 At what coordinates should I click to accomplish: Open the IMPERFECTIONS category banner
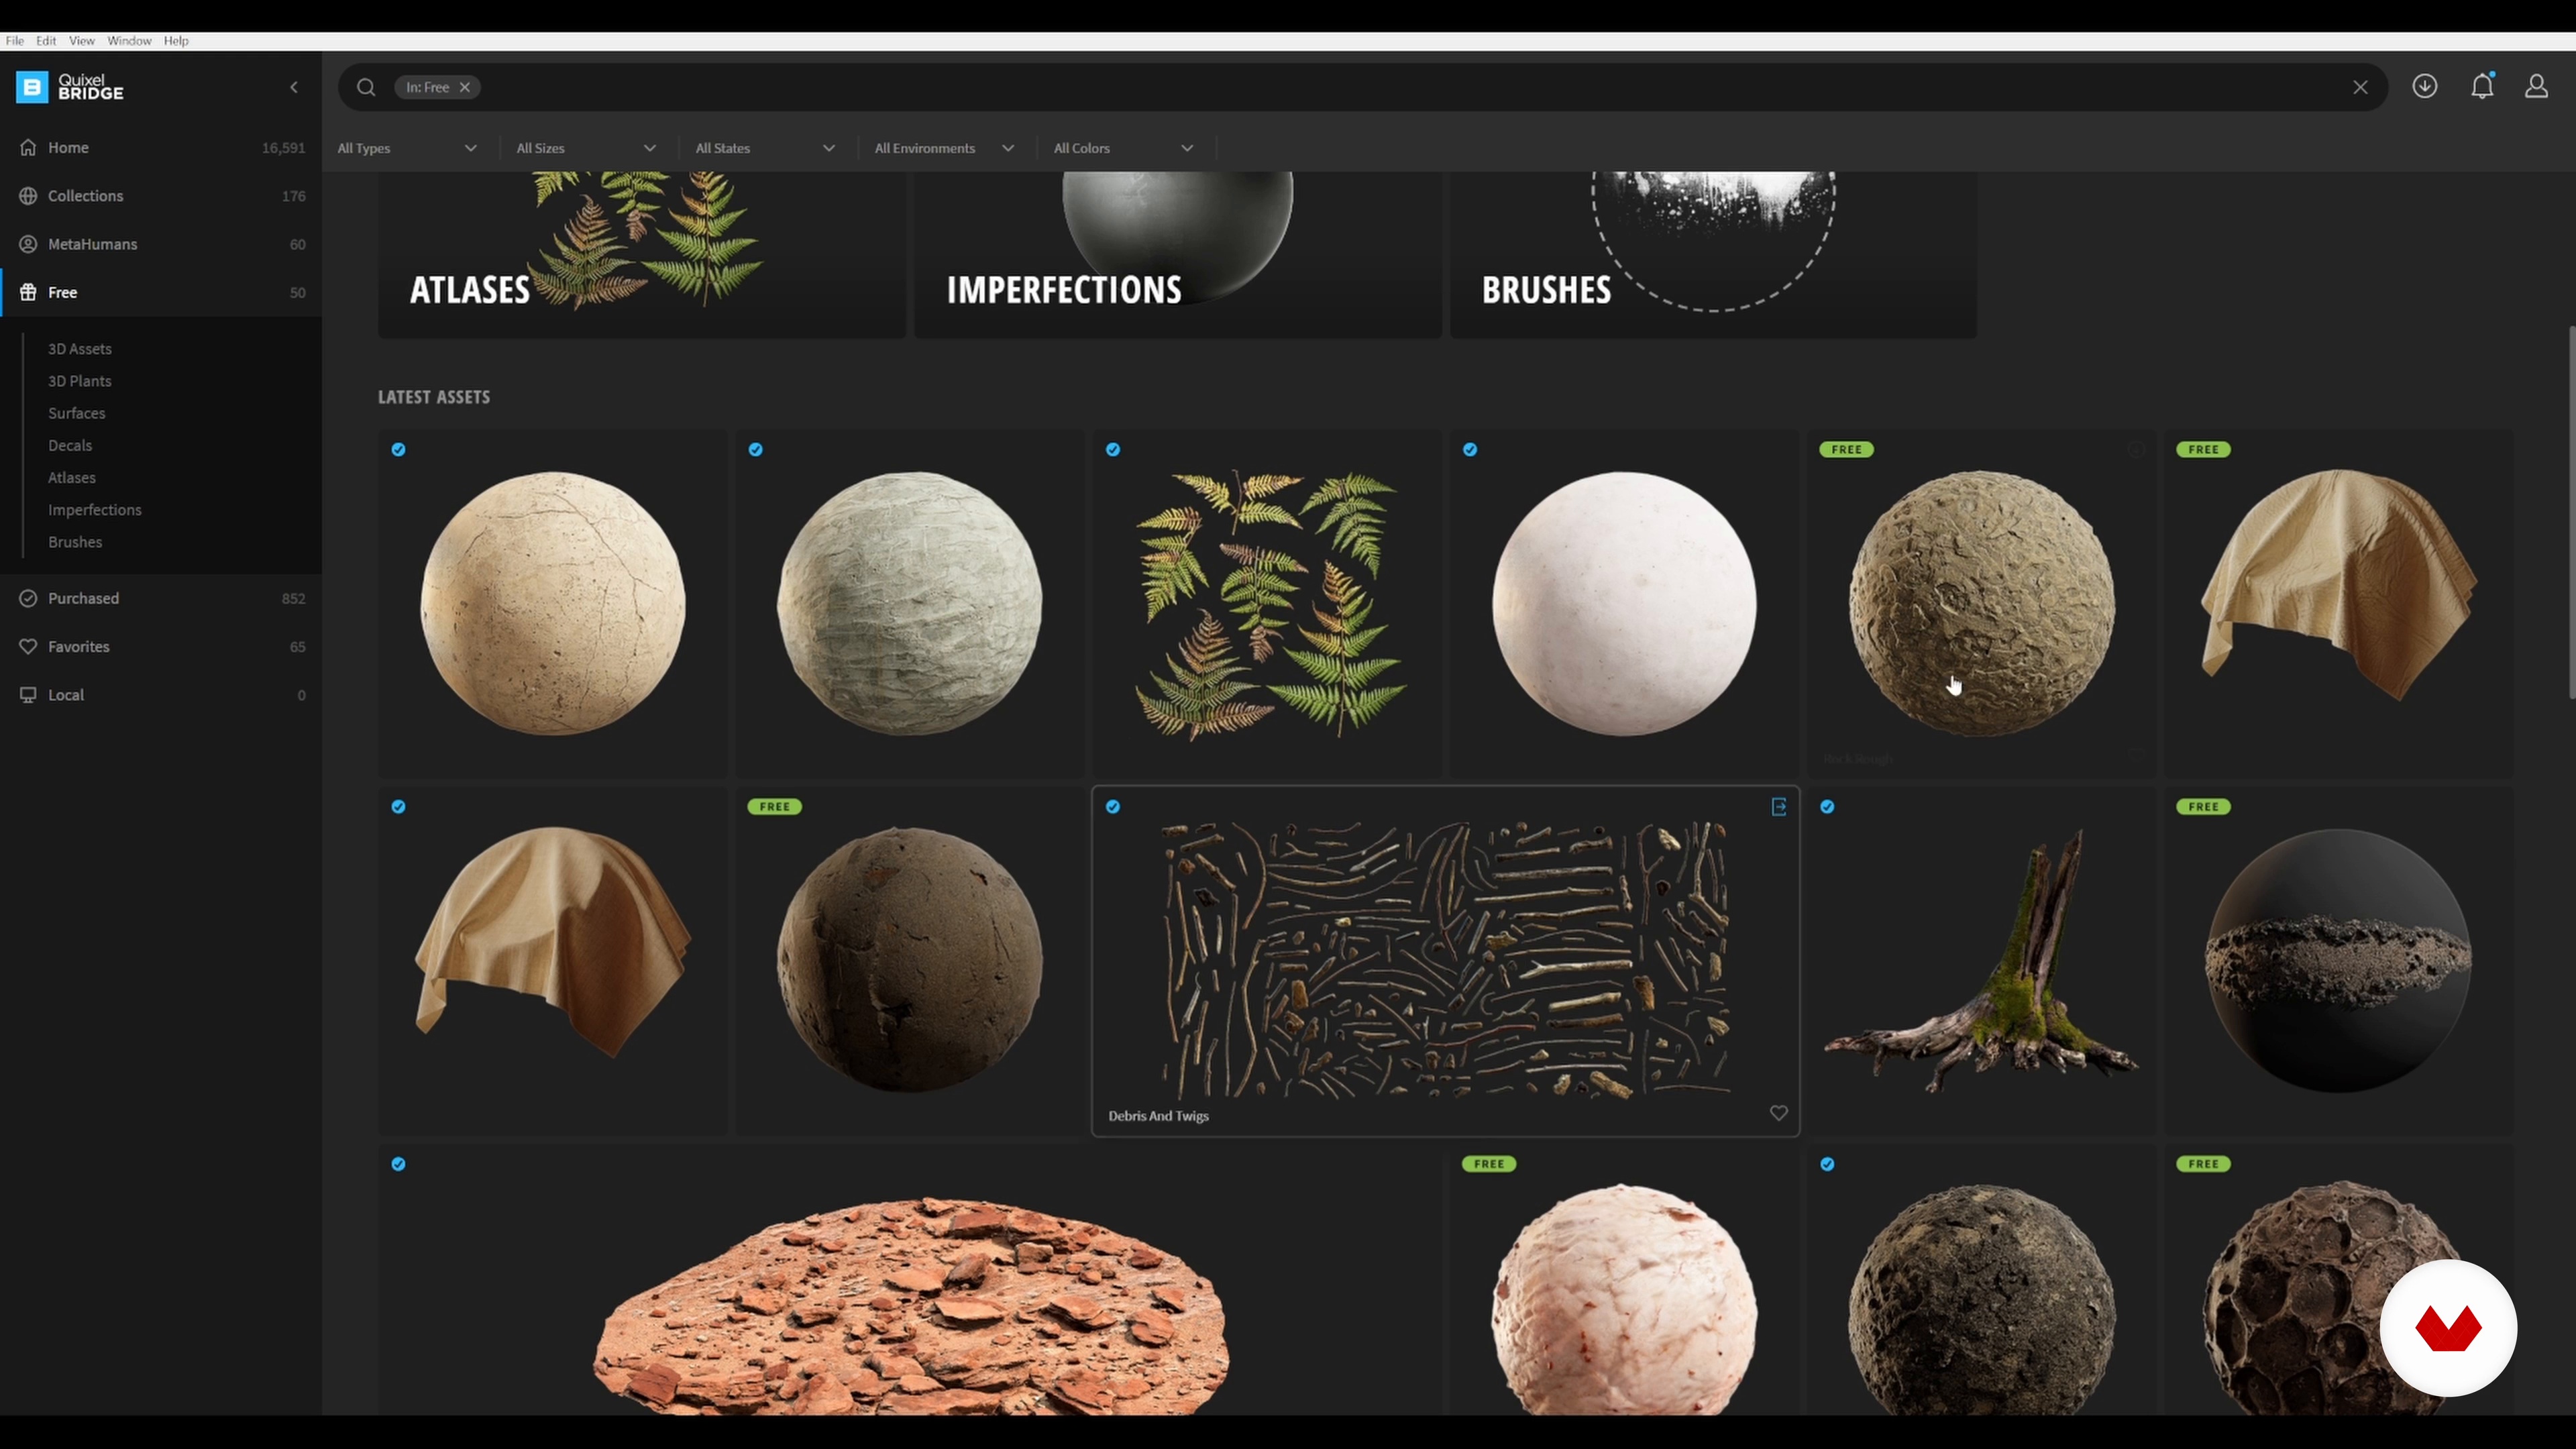1177,255
